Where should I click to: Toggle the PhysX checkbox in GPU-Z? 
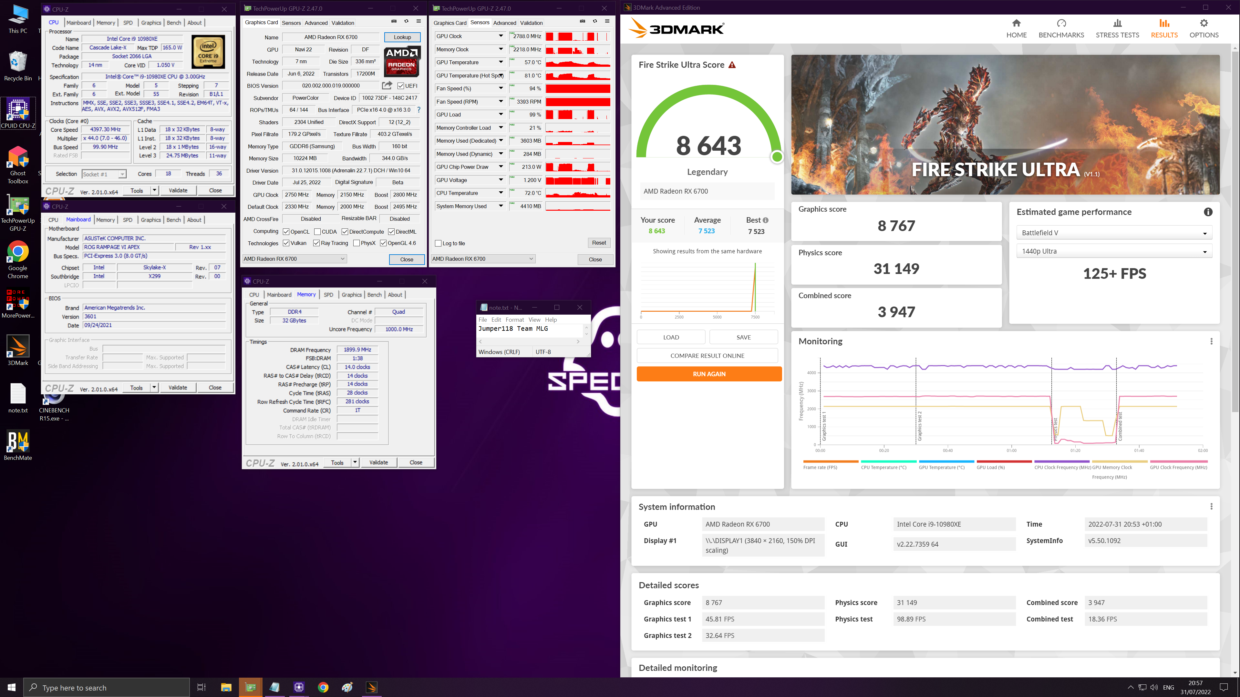356,243
